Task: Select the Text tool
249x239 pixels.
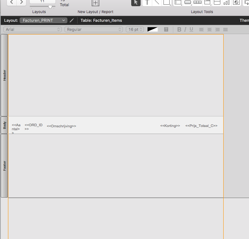Action: 147,3
